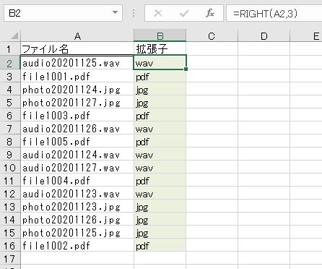
Task: Select cell file1004.pdf
Action: tap(77, 180)
